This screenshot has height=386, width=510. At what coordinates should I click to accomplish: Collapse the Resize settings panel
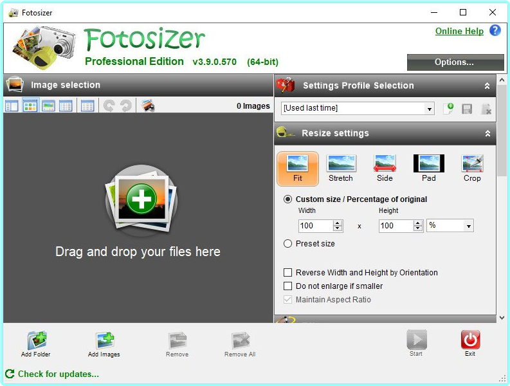coord(487,133)
